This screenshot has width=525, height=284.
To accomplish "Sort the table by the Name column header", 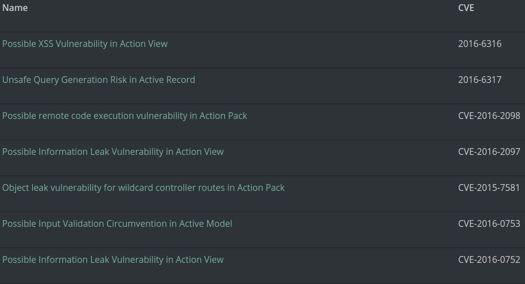I will 14,8.
